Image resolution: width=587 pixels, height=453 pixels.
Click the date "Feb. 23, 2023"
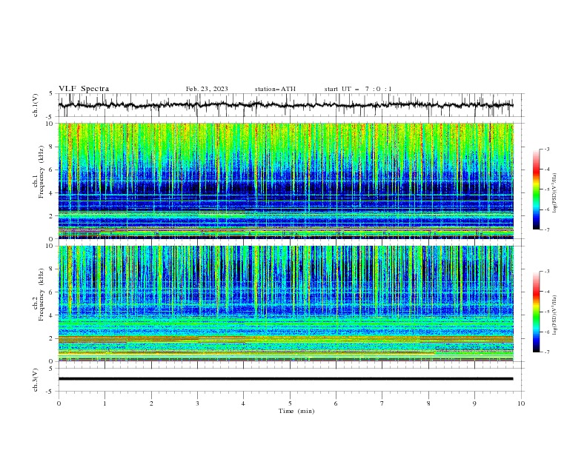(207, 89)
